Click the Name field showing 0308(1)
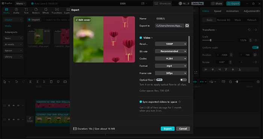 160,19
